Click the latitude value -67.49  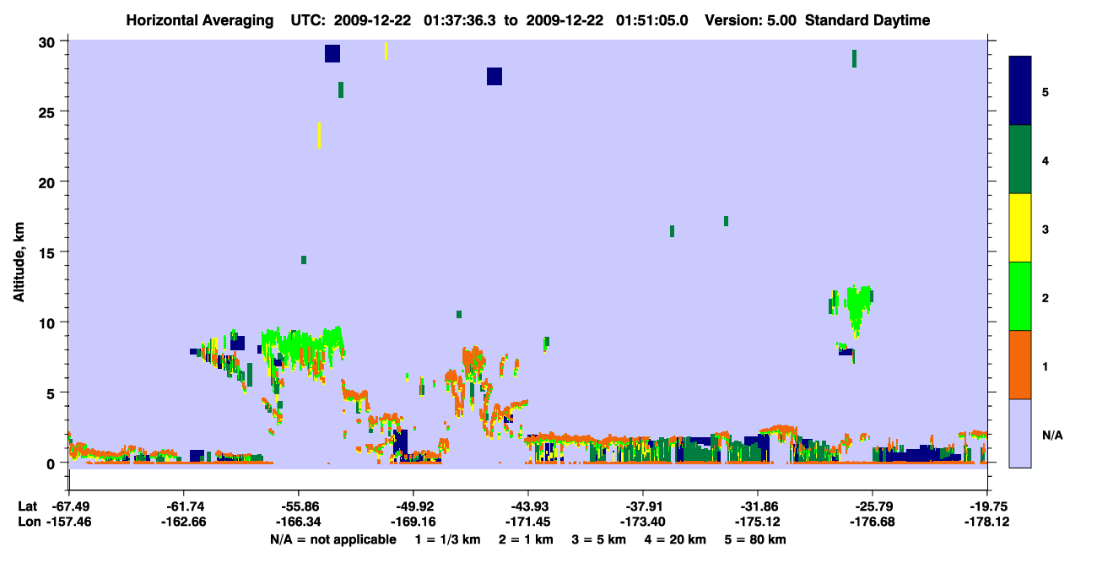(69, 506)
